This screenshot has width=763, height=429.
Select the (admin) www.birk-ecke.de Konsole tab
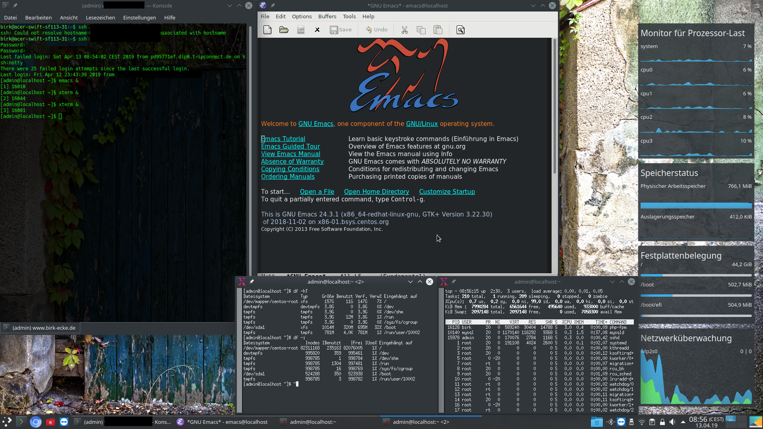(40, 328)
